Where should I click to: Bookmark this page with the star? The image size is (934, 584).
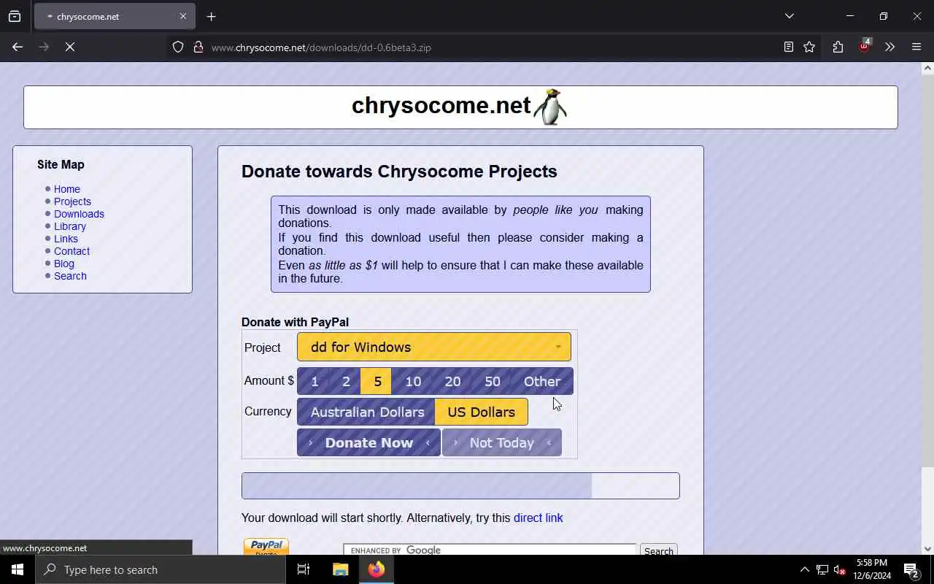click(809, 47)
